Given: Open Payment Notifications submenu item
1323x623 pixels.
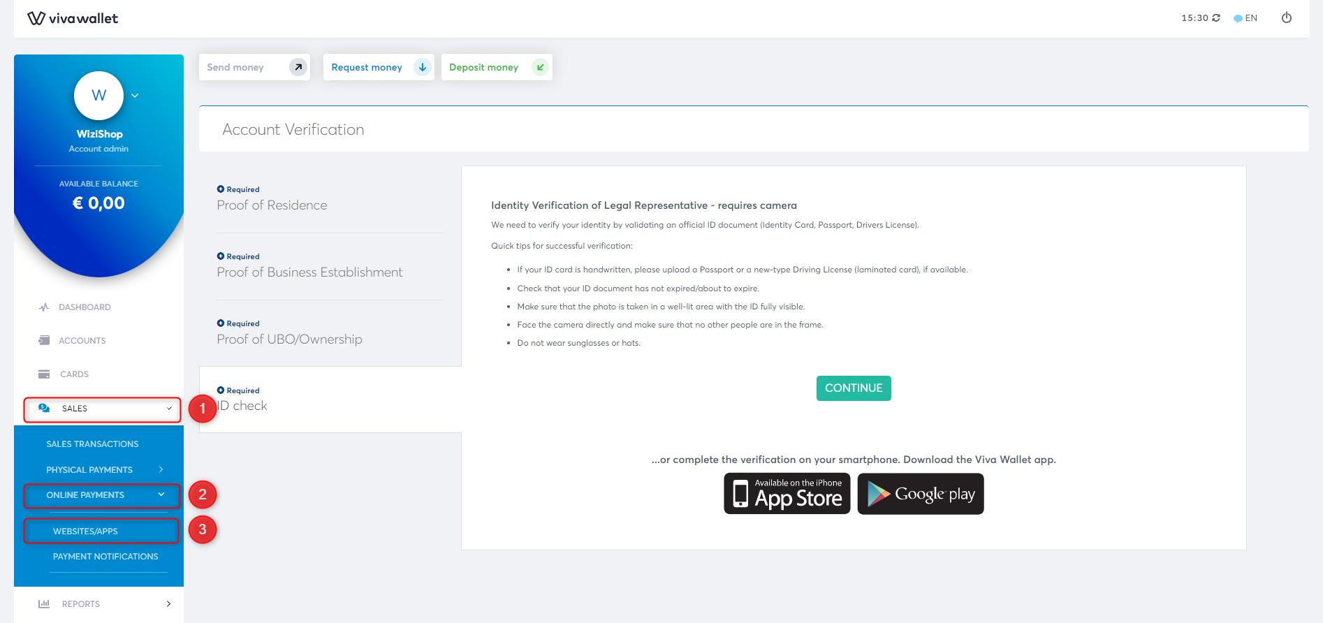Looking at the screenshot, I should pyautogui.click(x=105, y=557).
